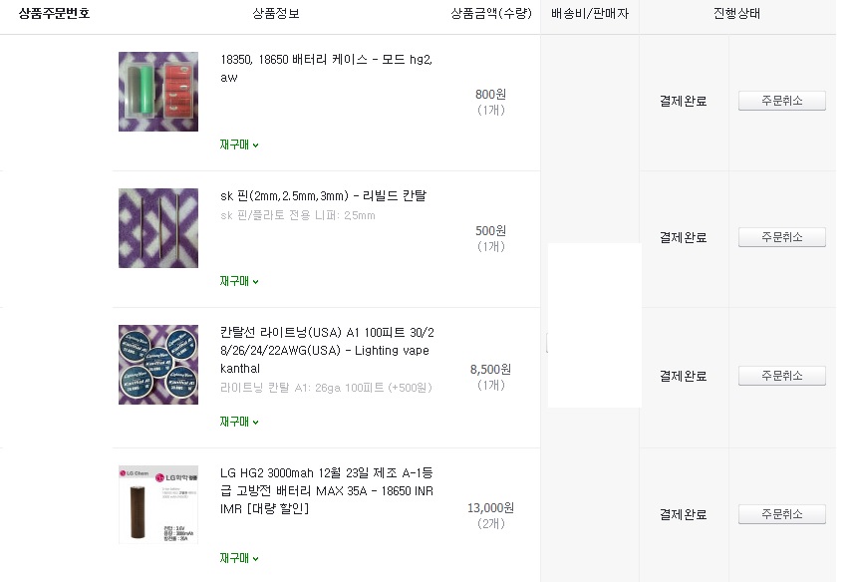Open the LG HG2 battery thumbnail
852x582 pixels.
pyautogui.click(x=158, y=504)
